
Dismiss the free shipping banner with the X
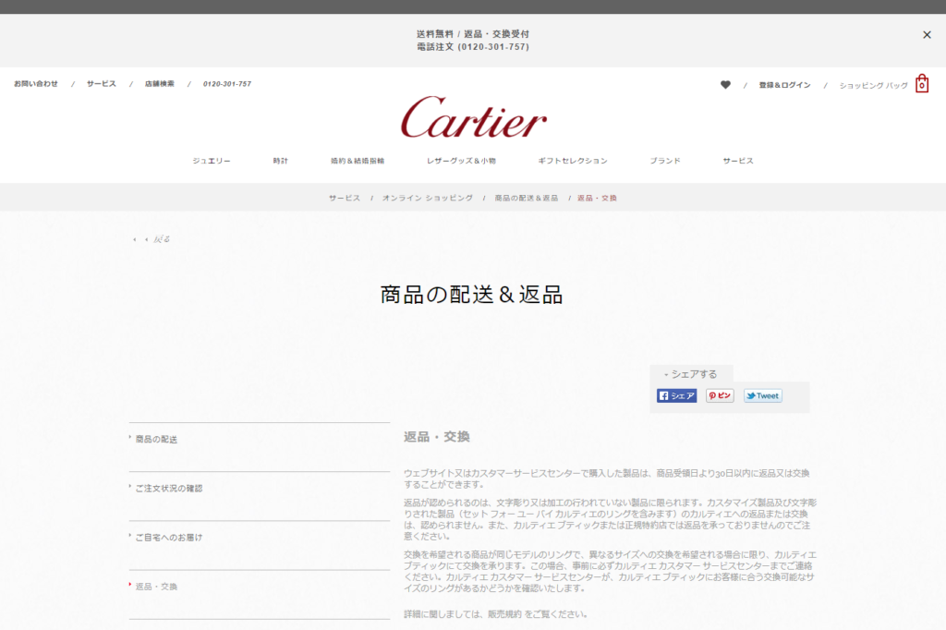tap(927, 34)
